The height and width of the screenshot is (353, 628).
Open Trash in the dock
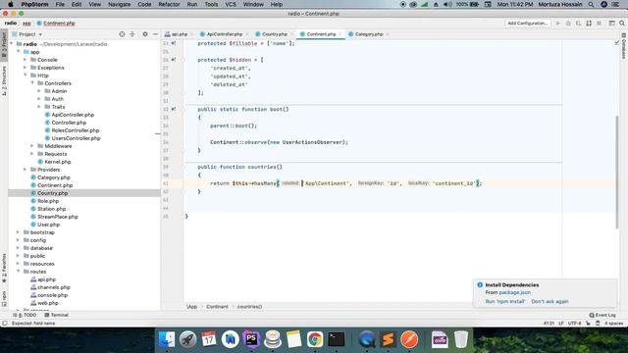pos(461,339)
